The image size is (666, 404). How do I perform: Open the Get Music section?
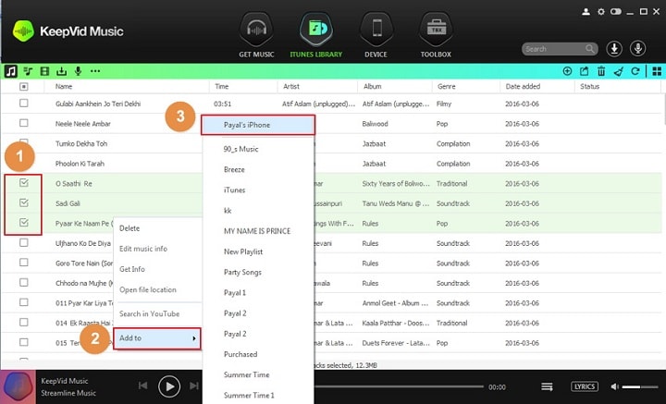256,36
